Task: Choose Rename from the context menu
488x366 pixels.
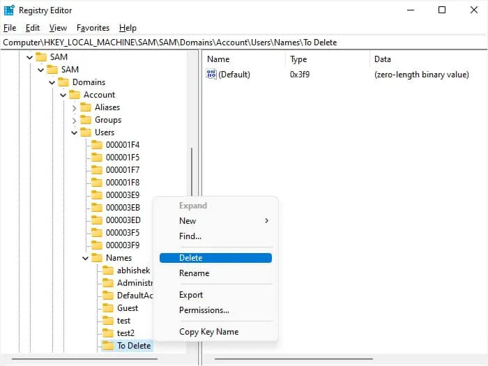Action: pyautogui.click(x=215, y=273)
